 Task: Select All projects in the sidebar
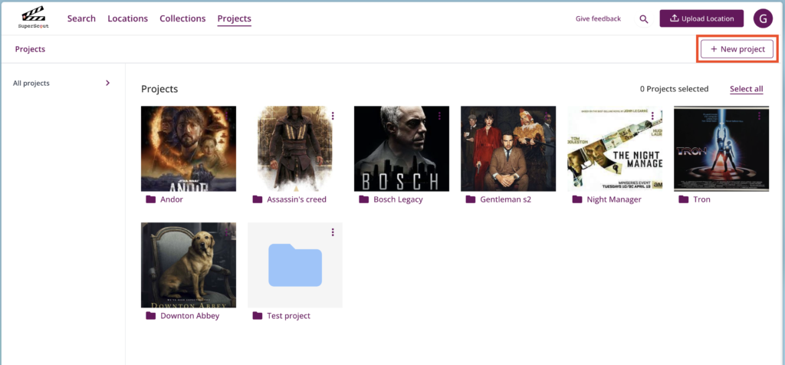tap(31, 83)
